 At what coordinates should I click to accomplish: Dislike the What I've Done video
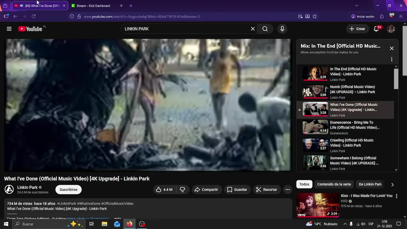pos(183,190)
